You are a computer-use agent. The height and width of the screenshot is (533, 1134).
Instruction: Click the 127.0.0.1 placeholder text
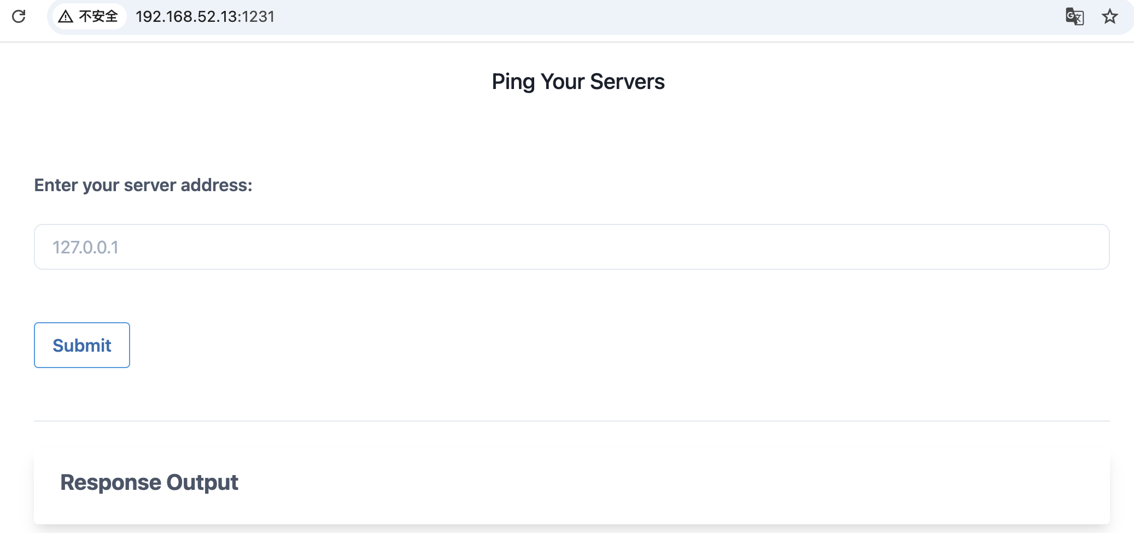point(85,247)
